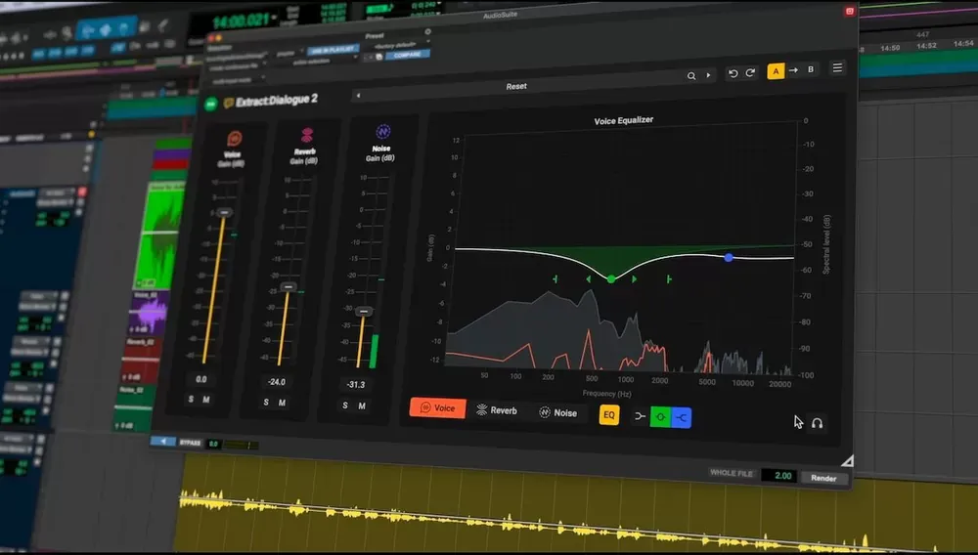
Task: Click the Voice gain value 0.0
Action: (x=200, y=379)
